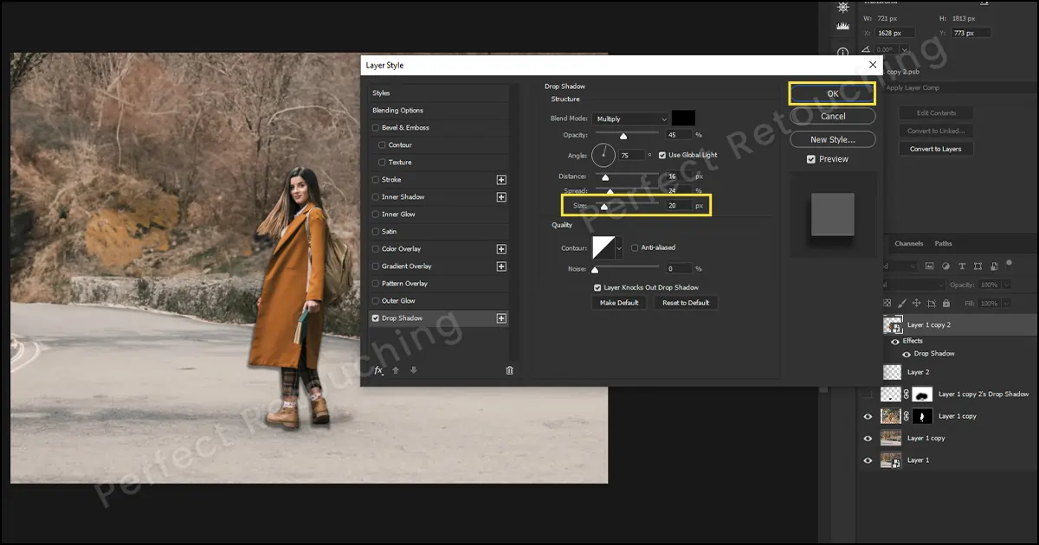Open the Opacity dropdown in the Layers panel
The image size is (1039, 545).
click(x=1006, y=284)
